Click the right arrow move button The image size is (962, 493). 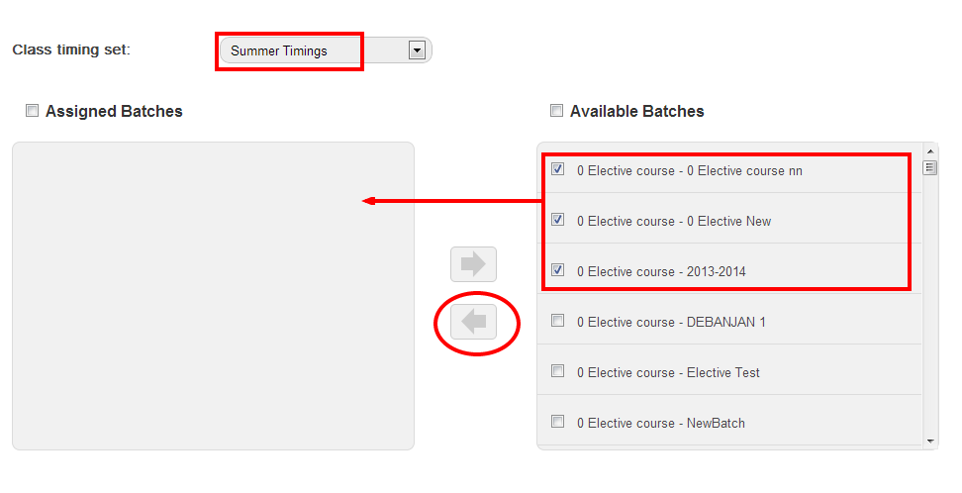(x=473, y=264)
